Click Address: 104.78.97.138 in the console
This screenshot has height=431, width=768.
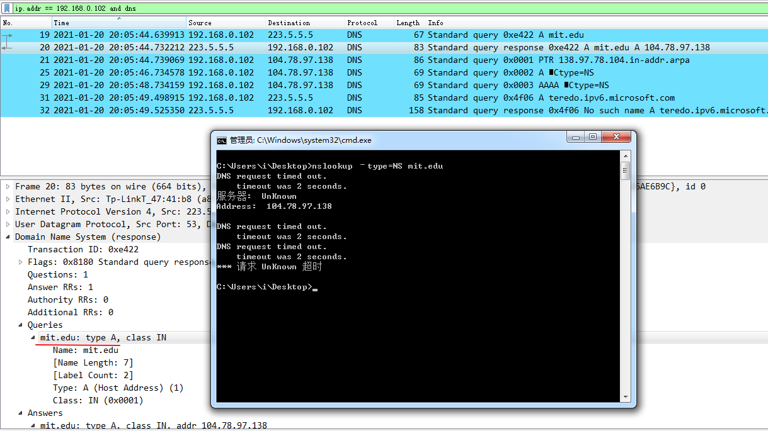click(x=274, y=206)
